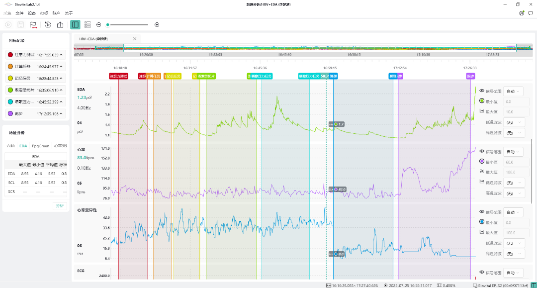The width and height of the screenshot is (537, 288).
Task: Click the zoom in plus icon
Action: point(157,24)
